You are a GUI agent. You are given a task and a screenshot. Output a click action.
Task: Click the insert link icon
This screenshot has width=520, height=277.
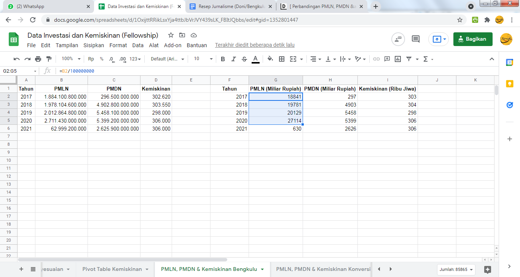click(x=376, y=59)
